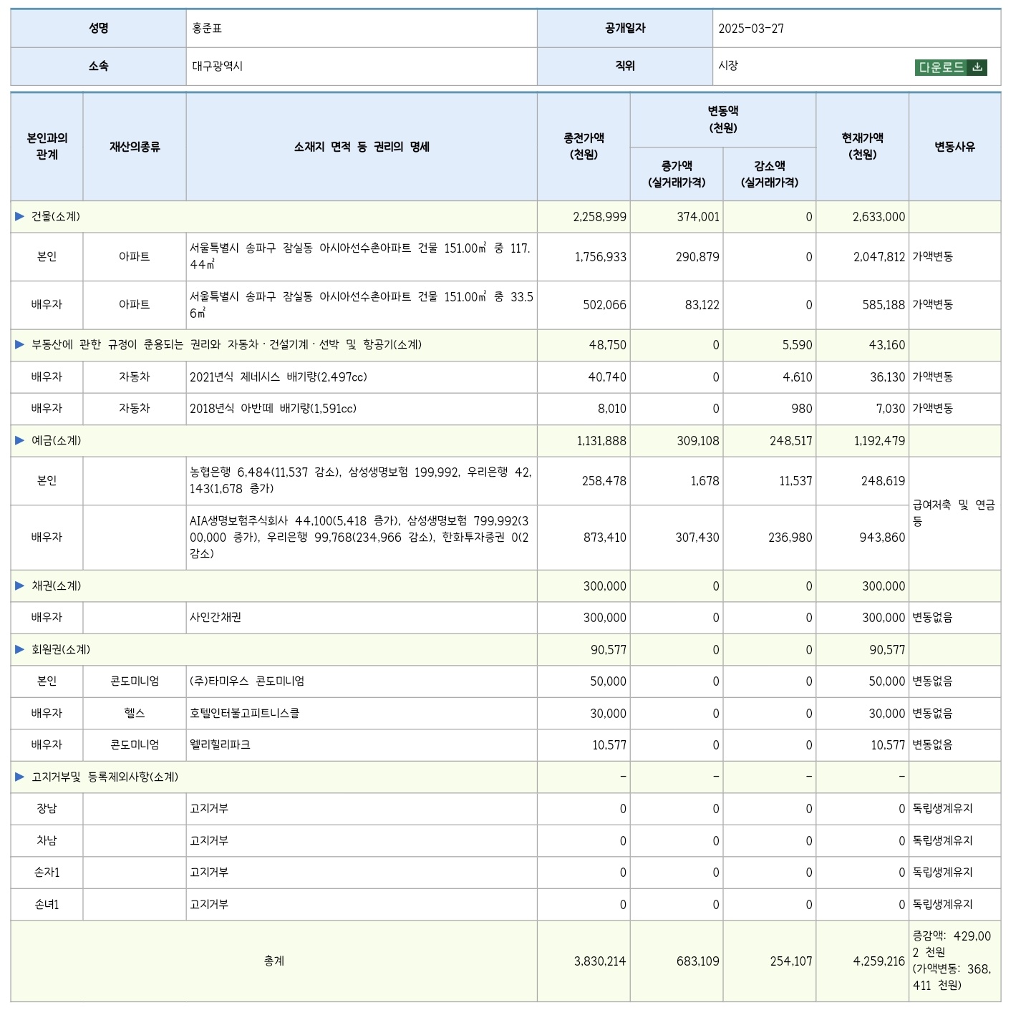Click the 증가액(실거래가격) header

677,174
